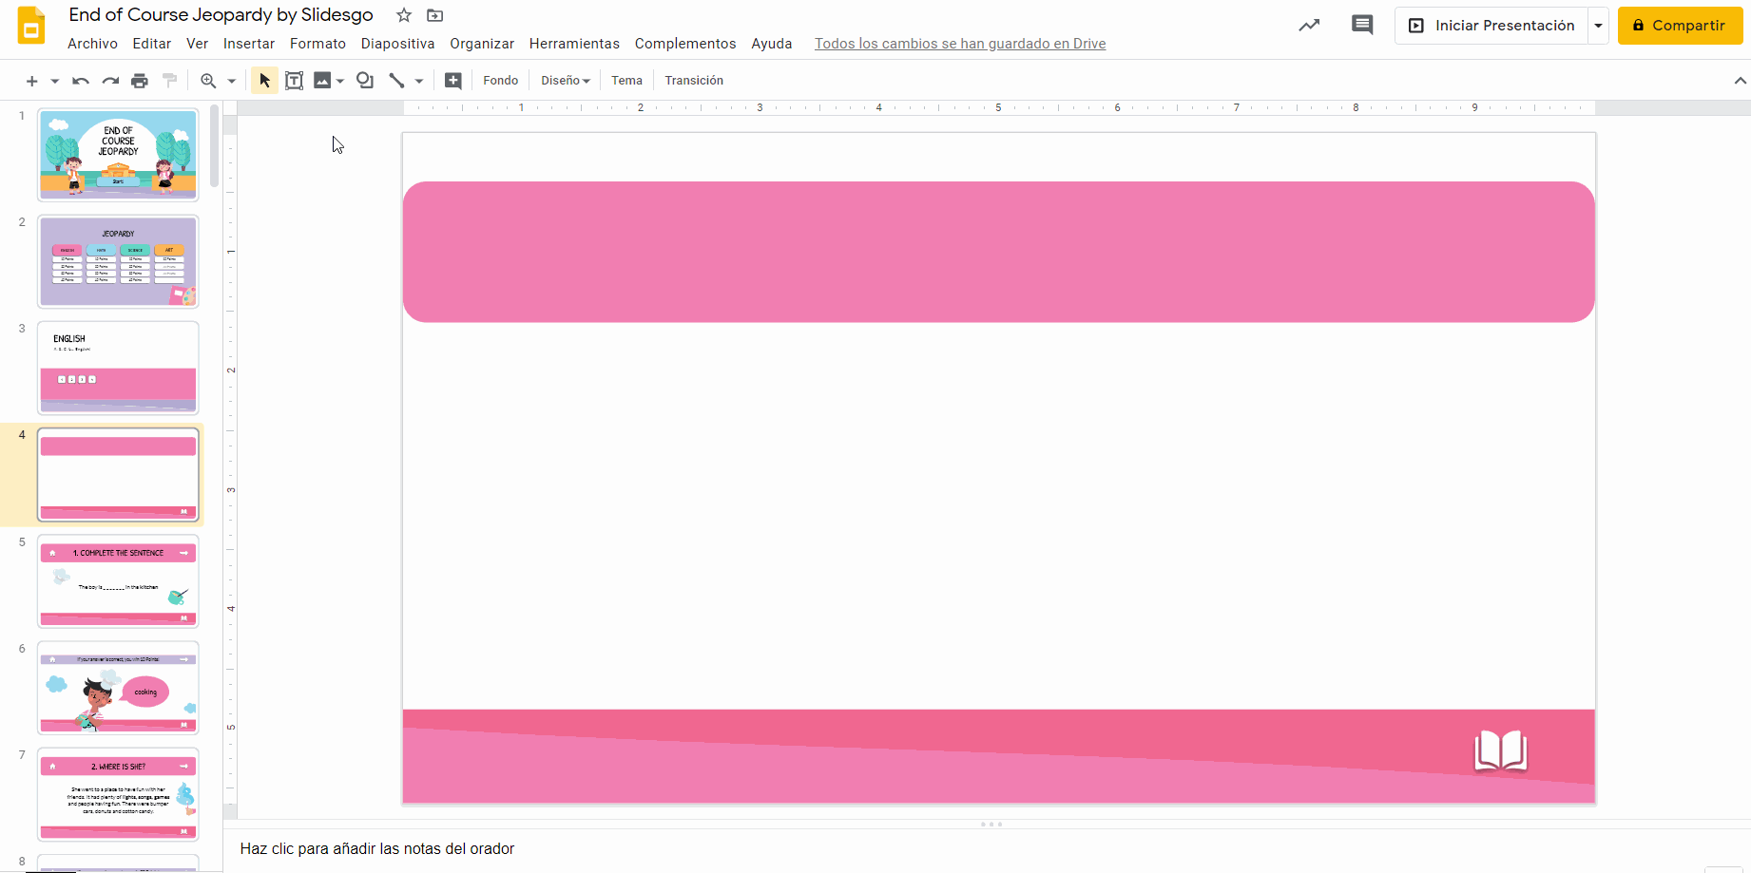Viewport: 1751px width, 873px height.
Task: Select slide 1 End of Course Jeopardy thumbnail
Action: 118,154
